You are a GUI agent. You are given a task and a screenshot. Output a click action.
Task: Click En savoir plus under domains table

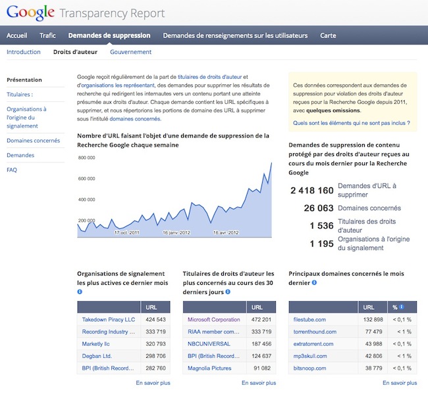(x=400, y=383)
